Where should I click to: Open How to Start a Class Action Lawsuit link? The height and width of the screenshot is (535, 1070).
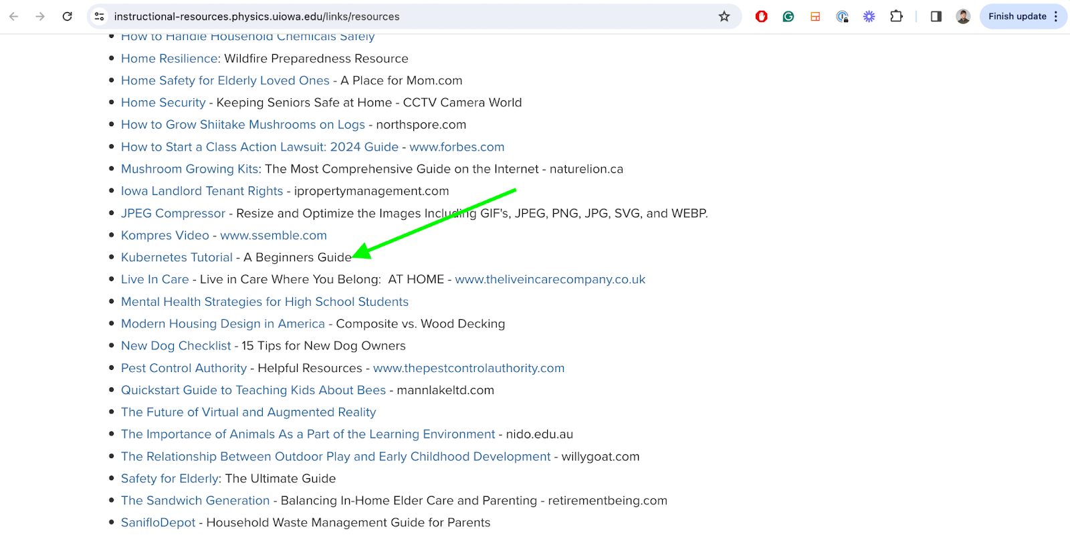(x=259, y=147)
